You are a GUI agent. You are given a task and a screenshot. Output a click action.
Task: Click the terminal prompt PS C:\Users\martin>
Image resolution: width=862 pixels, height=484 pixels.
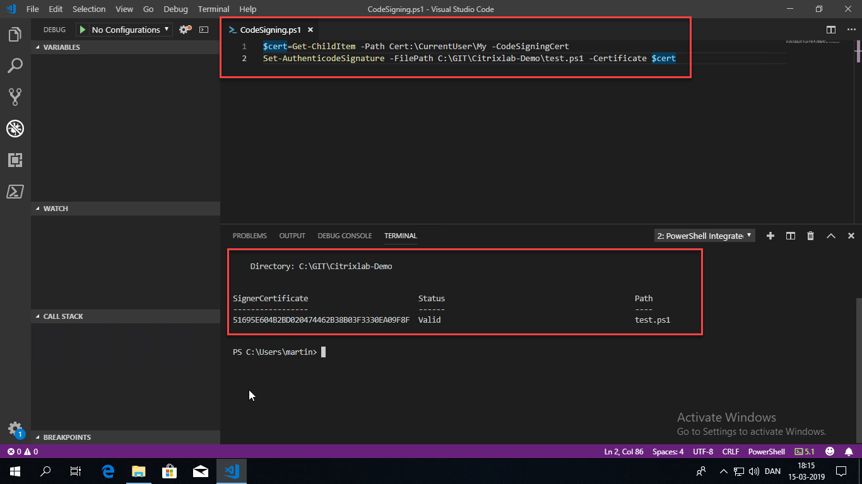[275, 352]
